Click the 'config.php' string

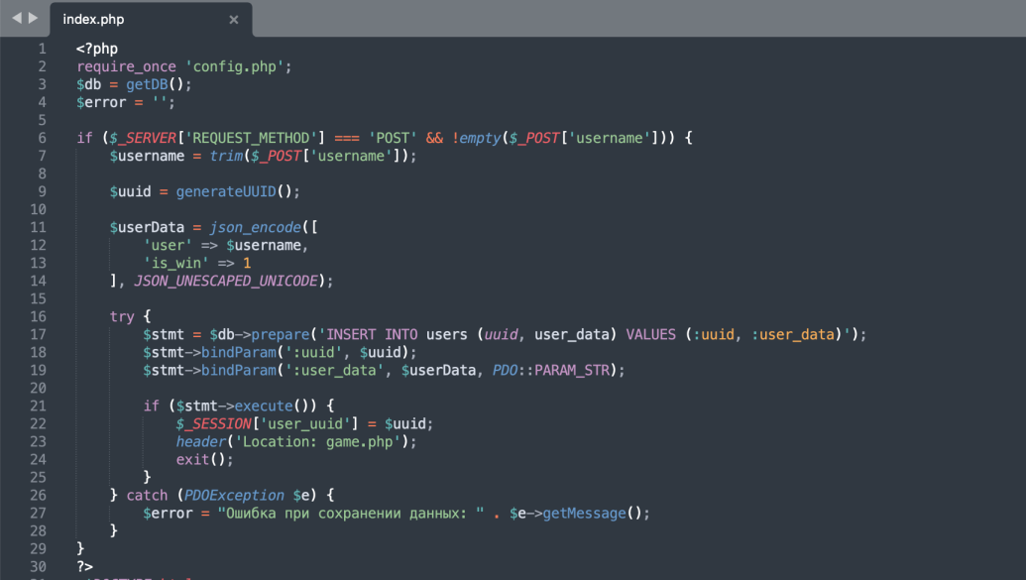pos(234,66)
